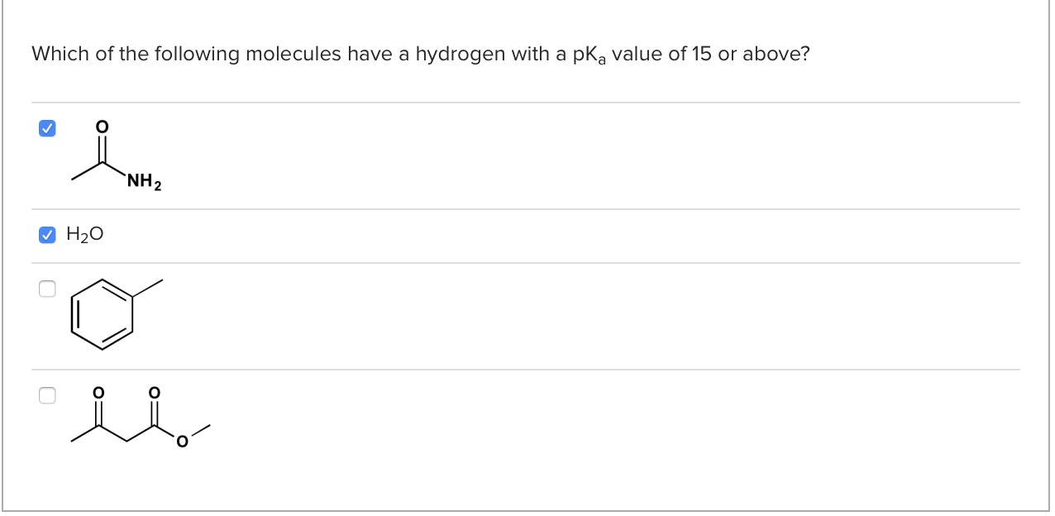Click the right carbonyl O of the ketoester
Viewport: 1055px width, 516px height.
pyautogui.click(x=154, y=391)
